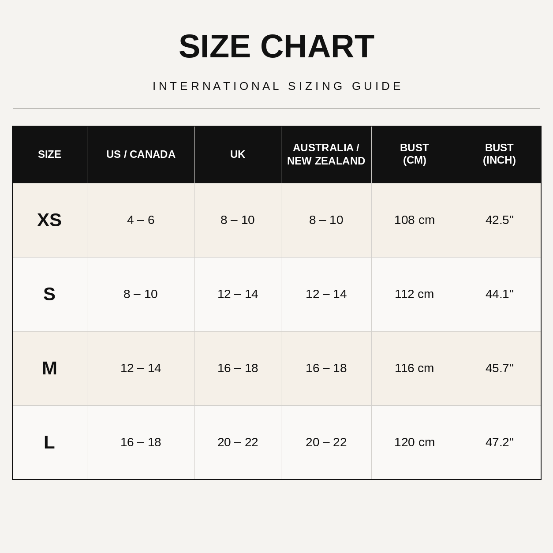
Task: Click the 44.1" bust inch cell
Action: (499, 294)
